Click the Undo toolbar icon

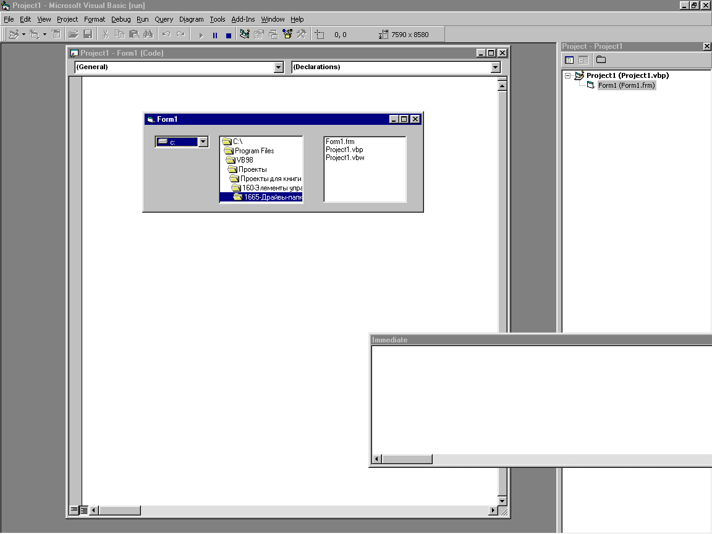(166, 34)
